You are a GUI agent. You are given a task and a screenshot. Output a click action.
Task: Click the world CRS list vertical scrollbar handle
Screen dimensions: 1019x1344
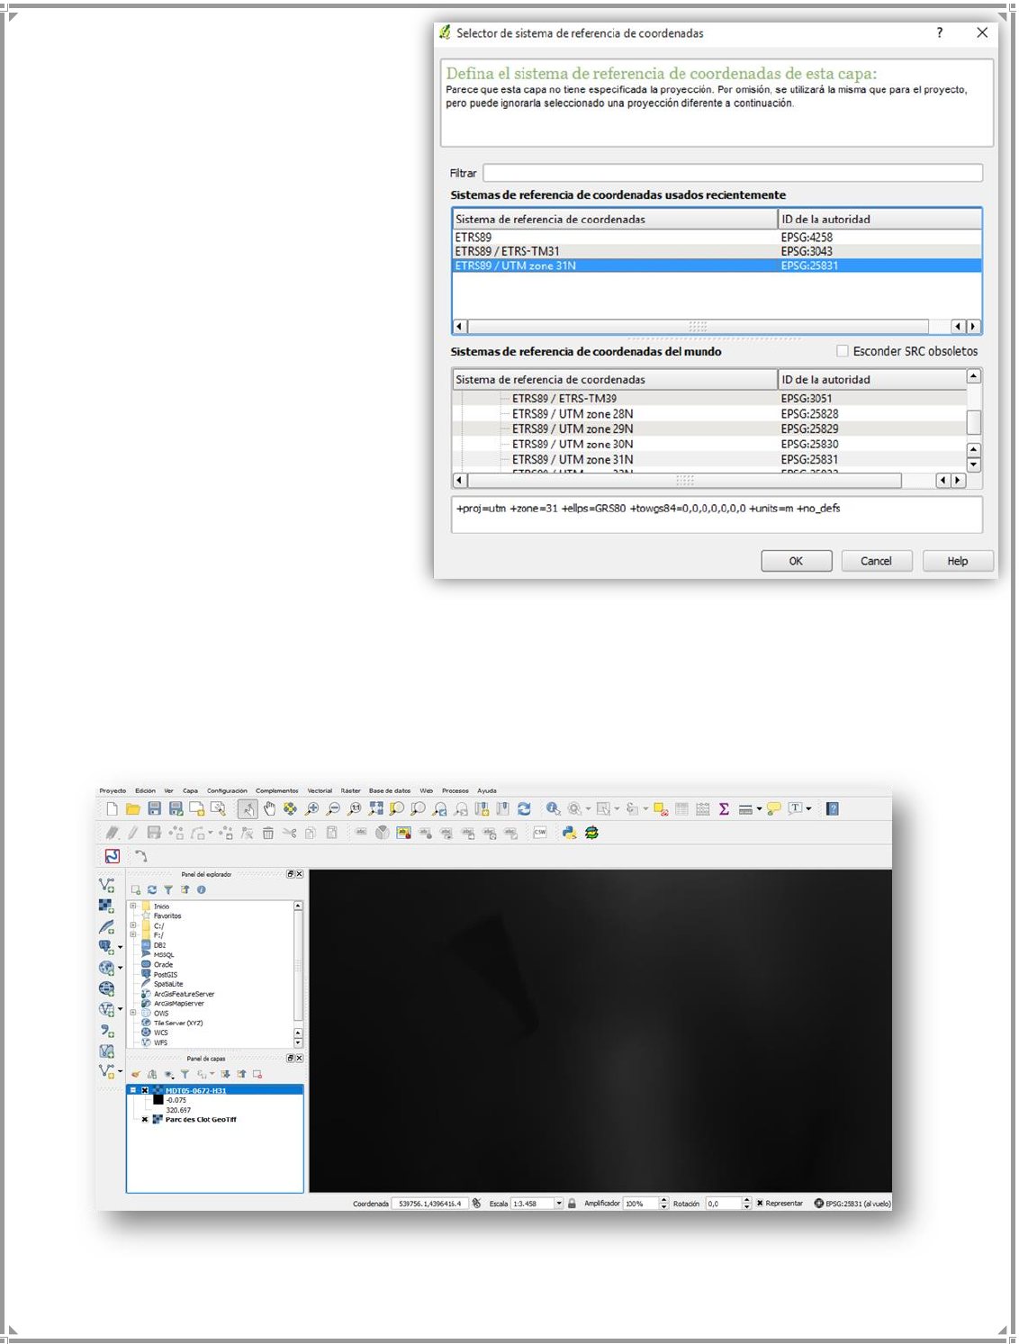(x=974, y=422)
